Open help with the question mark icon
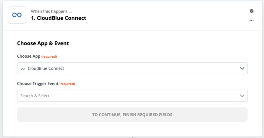Viewport: 264px width, 138px height. pos(251,11)
